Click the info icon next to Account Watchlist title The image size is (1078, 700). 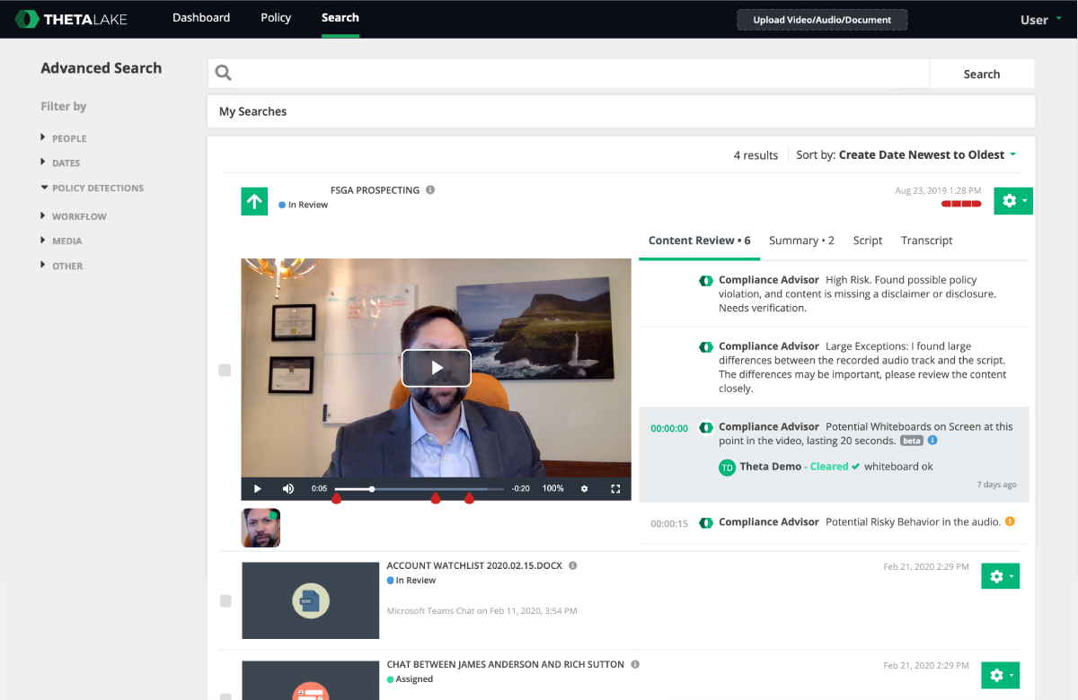573,565
